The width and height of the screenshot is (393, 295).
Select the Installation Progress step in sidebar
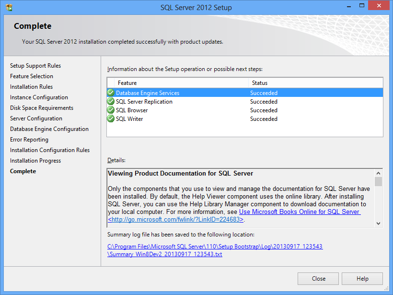(x=35, y=161)
